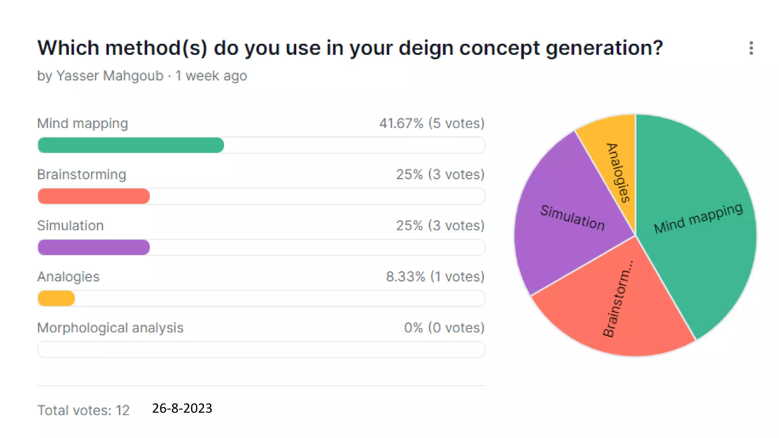Click the green Mind mapping progress bar
The width and height of the screenshot is (779, 438).
tap(131, 145)
